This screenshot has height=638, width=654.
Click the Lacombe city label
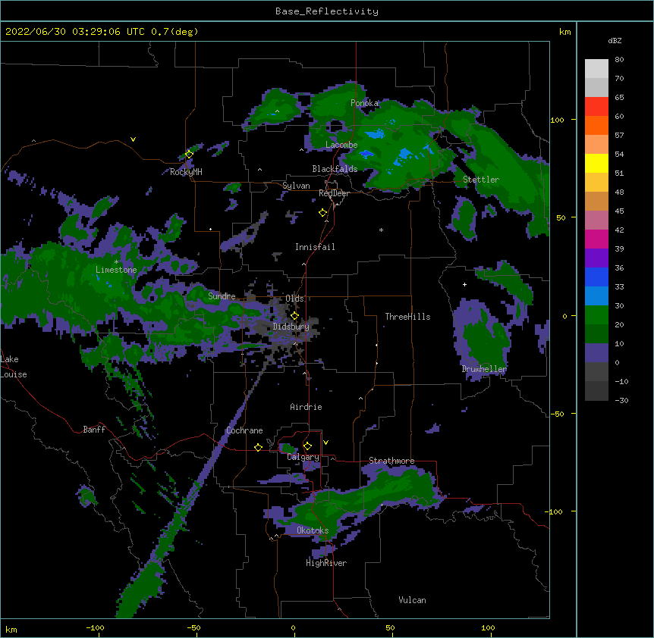click(341, 145)
